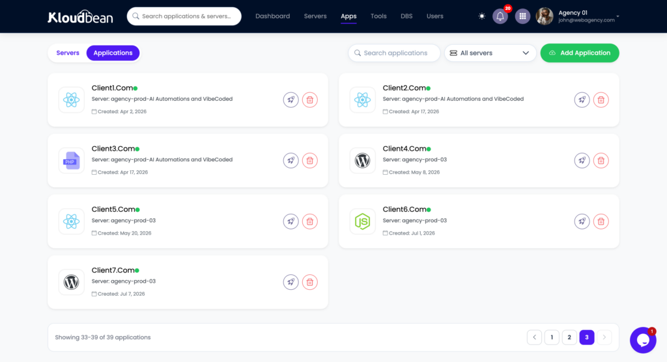Go to page 1 of applications
This screenshot has width=667, height=362.
point(552,337)
